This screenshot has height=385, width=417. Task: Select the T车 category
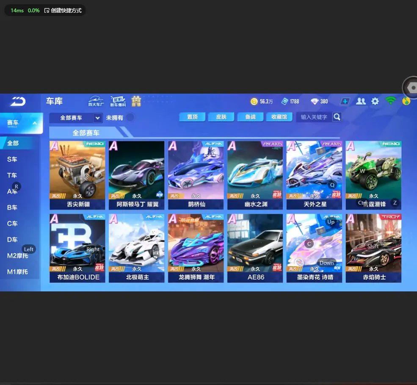tap(12, 175)
